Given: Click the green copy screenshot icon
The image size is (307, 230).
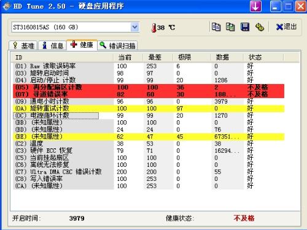Looking at the screenshot, I should [230, 27].
